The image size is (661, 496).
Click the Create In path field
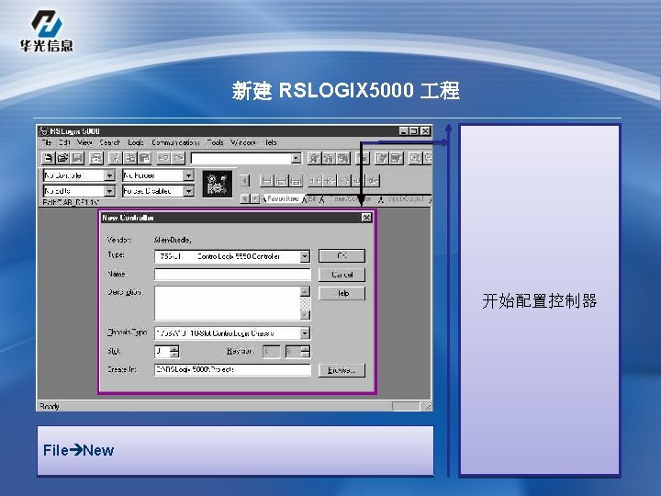232,370
